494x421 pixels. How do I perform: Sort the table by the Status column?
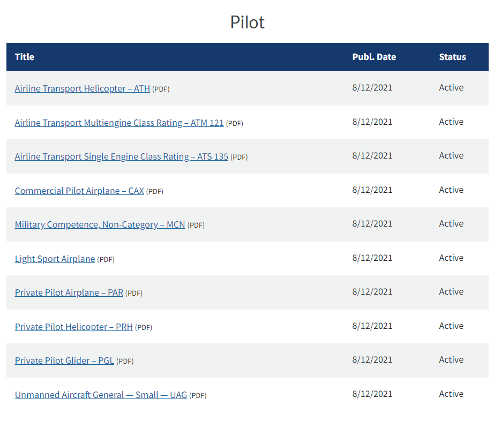[x=452, y=57]
